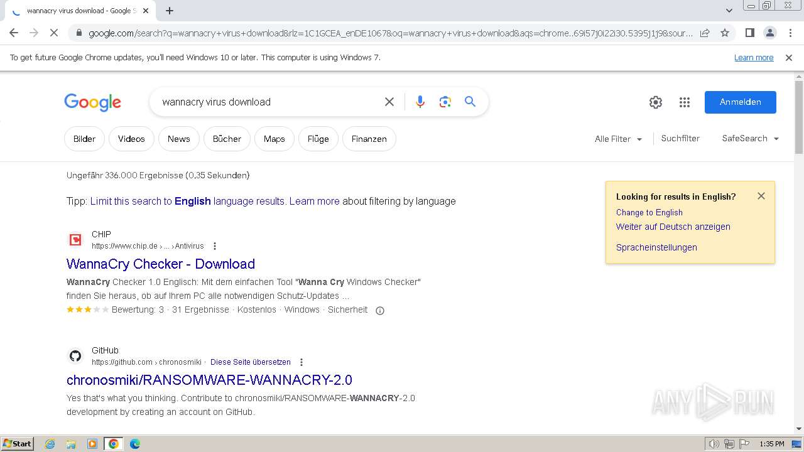Image resolution: width=804 pixels, height=452 pixels.
Task: Click Learn more about filtering by language
Action: 314,202
